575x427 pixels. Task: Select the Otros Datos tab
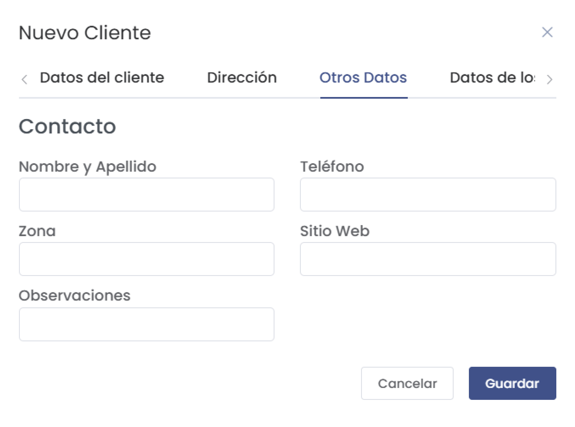point(363,78)
